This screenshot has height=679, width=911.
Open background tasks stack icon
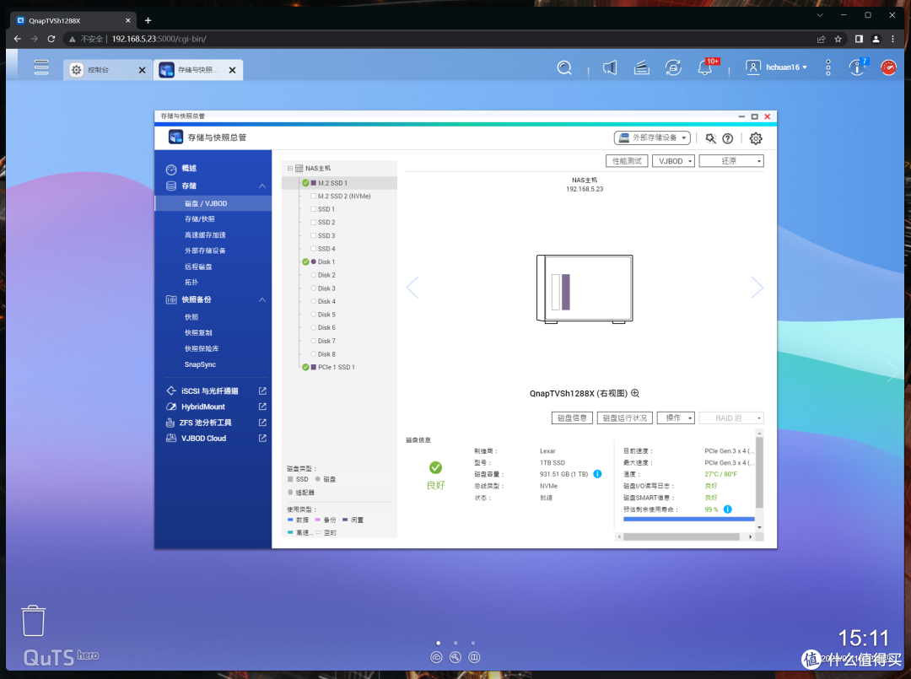[x=641, y=68]
